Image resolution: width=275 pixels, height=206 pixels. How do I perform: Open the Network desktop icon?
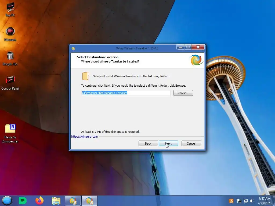[10, 34]
